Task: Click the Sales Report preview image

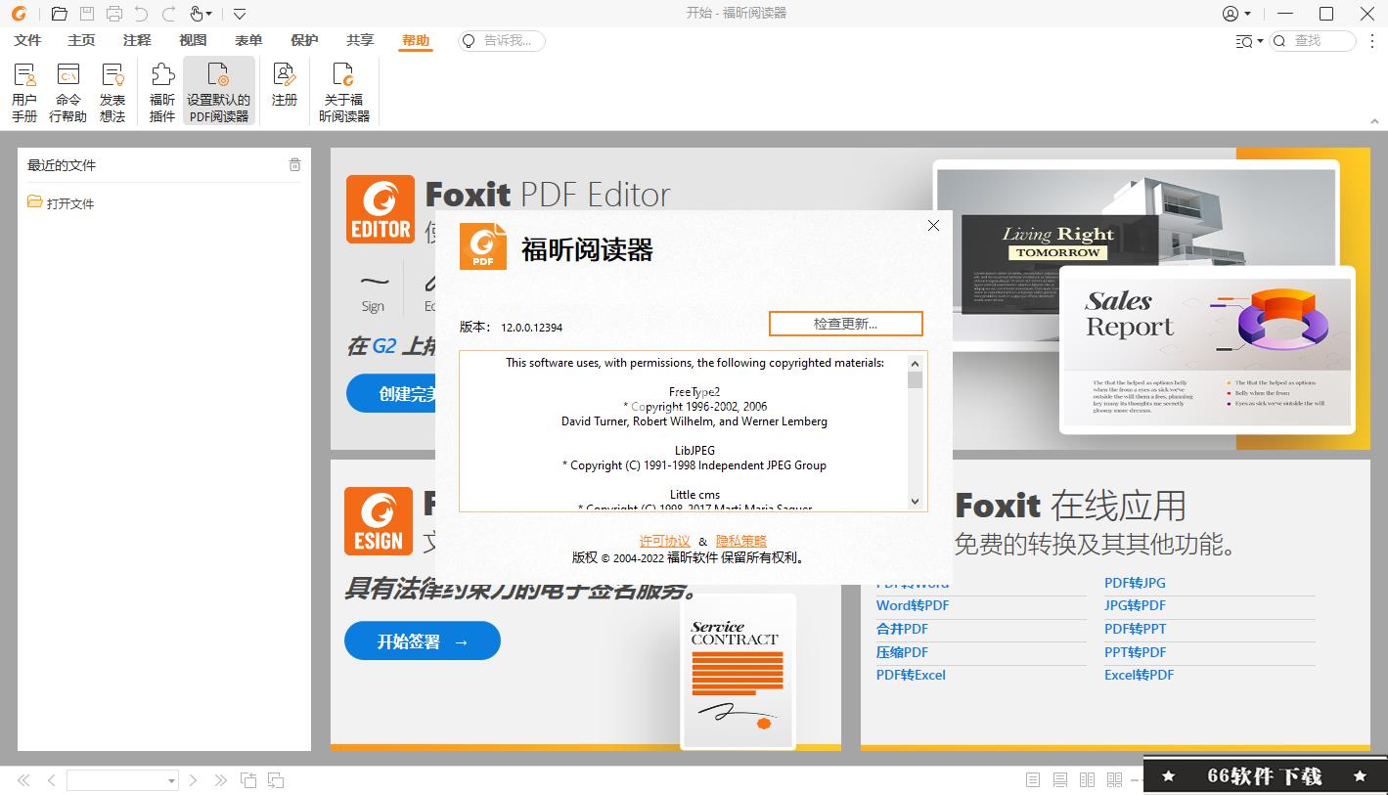Action: click(1207, 349)
